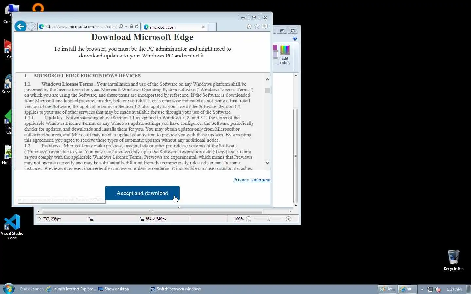Maximize the Internet Explorer window
This screenshot has width=471, height=294.
click(x=254, y=18)
